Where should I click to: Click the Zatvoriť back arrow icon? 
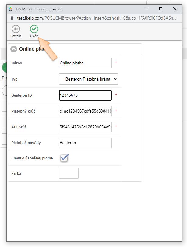(x=16, y=29)
